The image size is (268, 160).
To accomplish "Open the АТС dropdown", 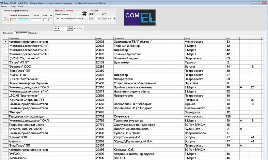I will [114, 18].
